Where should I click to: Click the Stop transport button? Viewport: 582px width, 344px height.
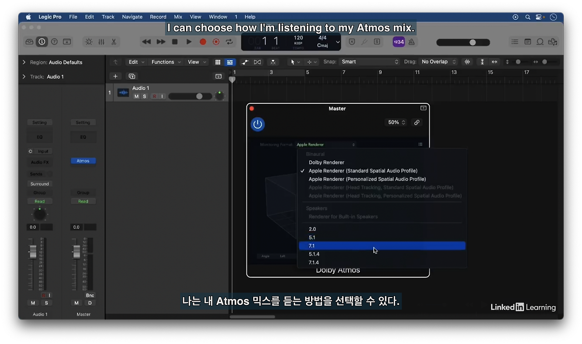click(x=175, y=42)
